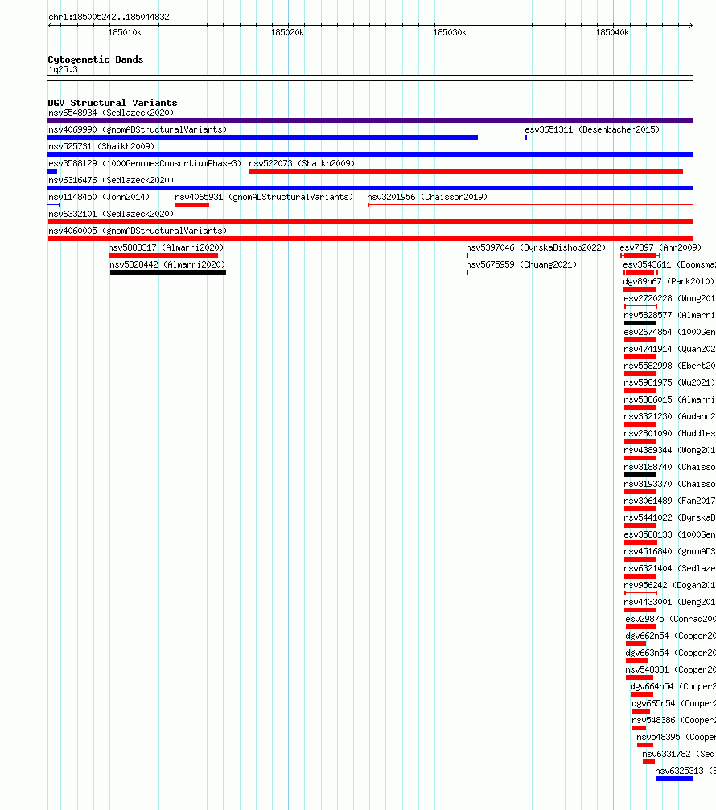This screenshot has width=716, height=810.
Task: Select dgv89n67 (Park2010) label
Action: pyautogui.click(x=669, y=281)
